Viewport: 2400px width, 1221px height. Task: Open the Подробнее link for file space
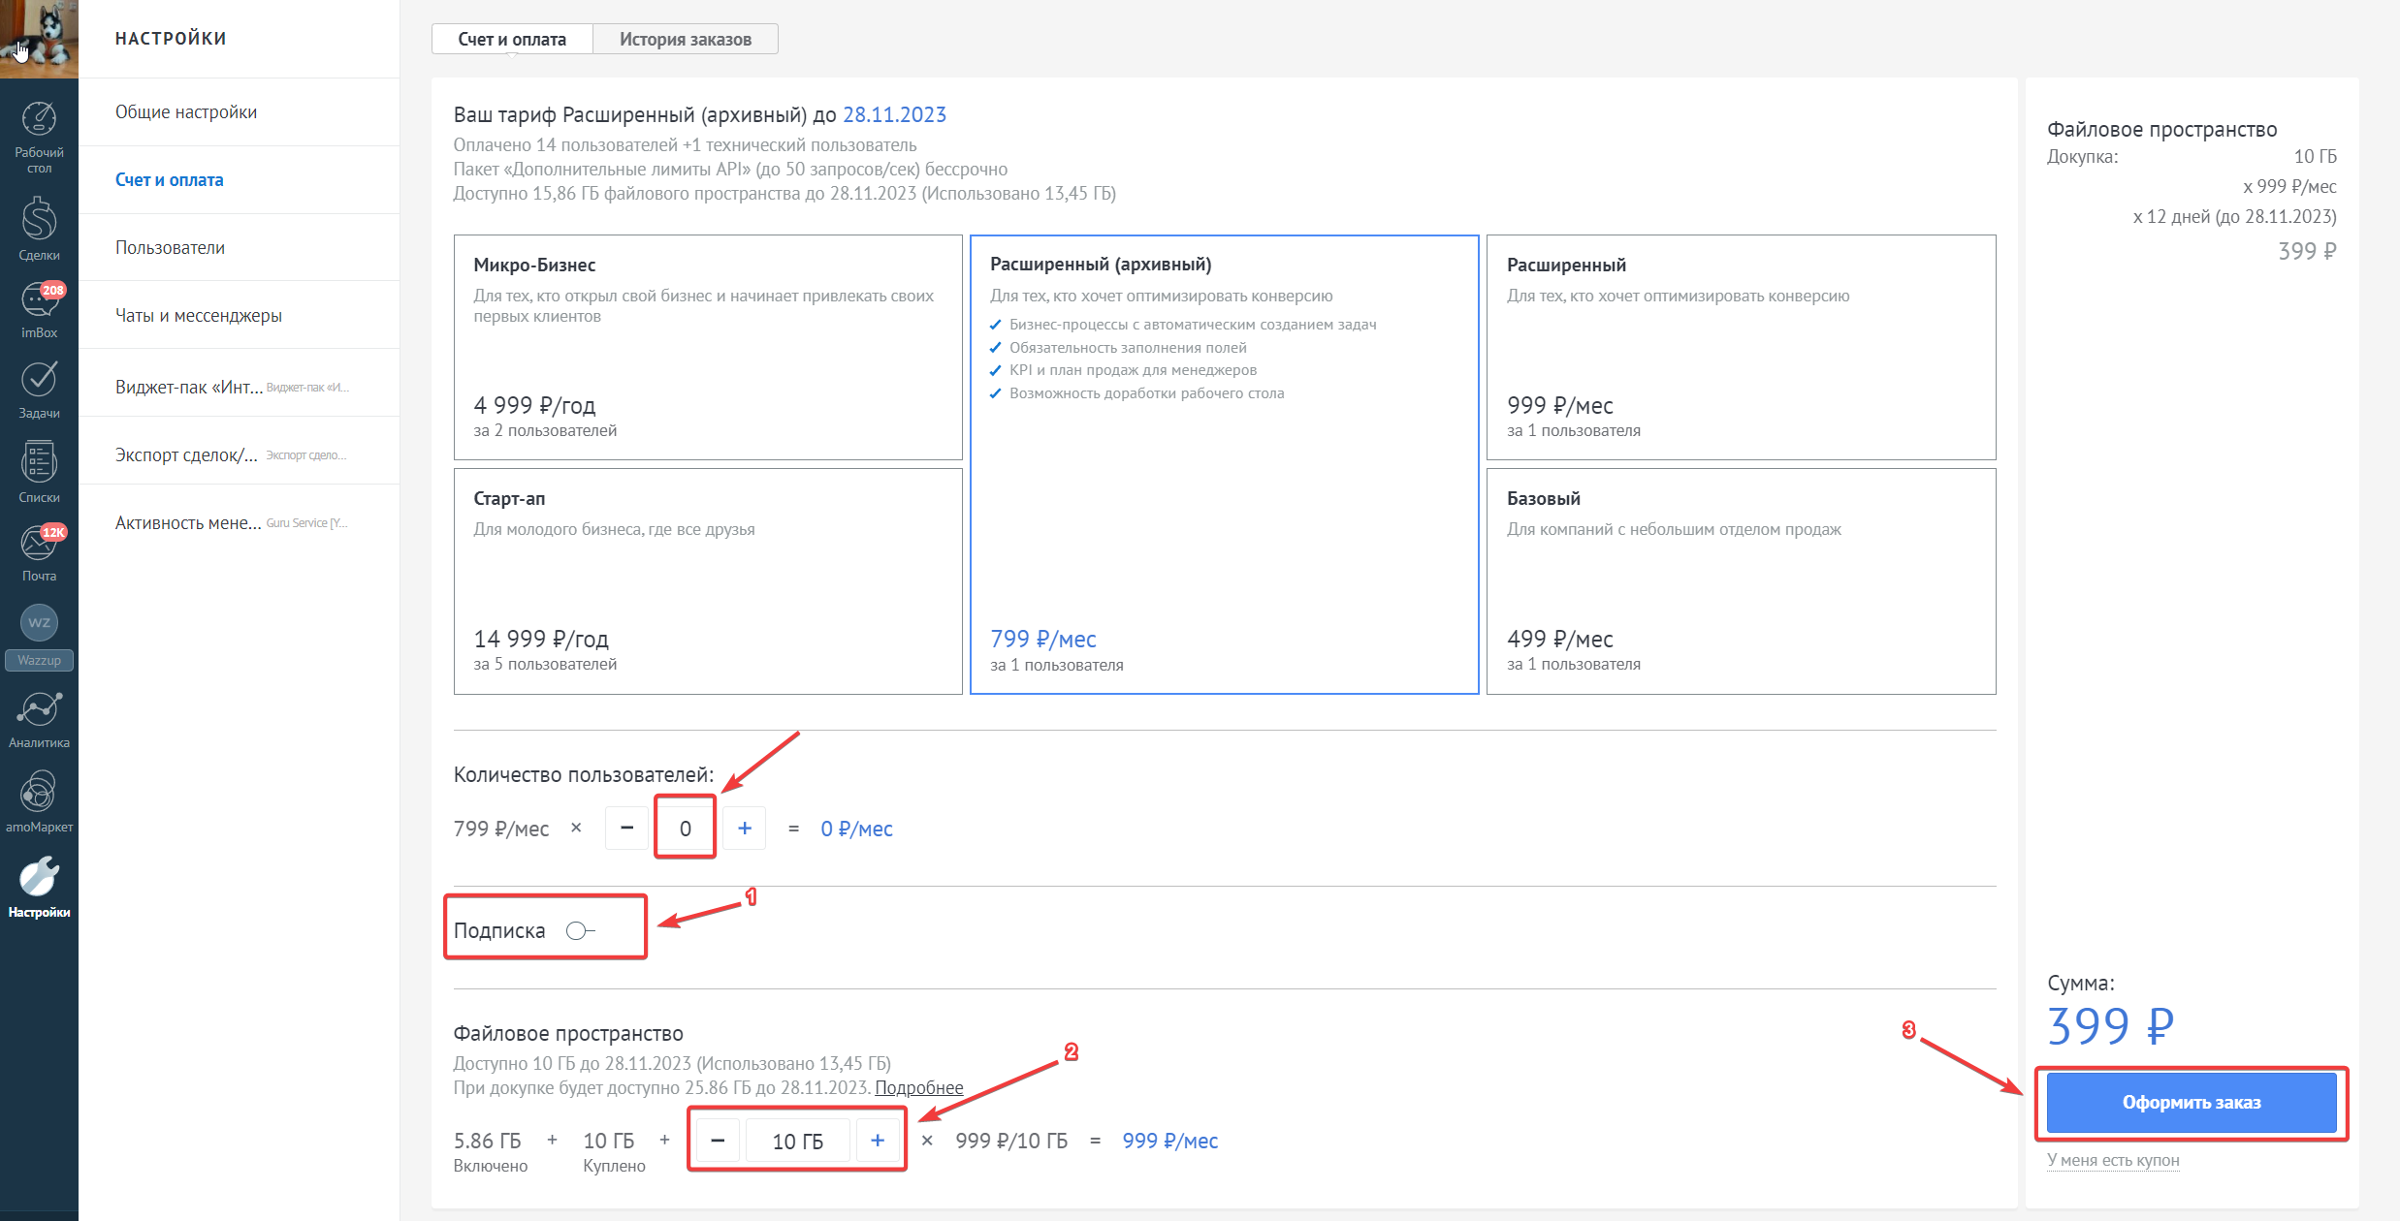[x=919, y=1088]
